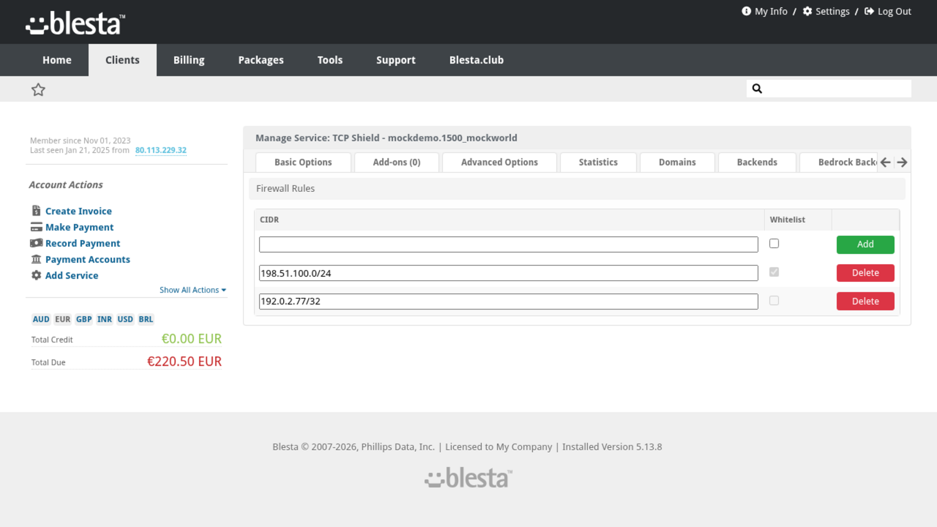The width and height of the screenshot is (937, 527).
Task: Click the Blesta logo in header
Action: click(x=76, y=23)
